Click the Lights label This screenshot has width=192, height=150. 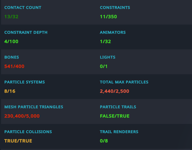[108, 57]
